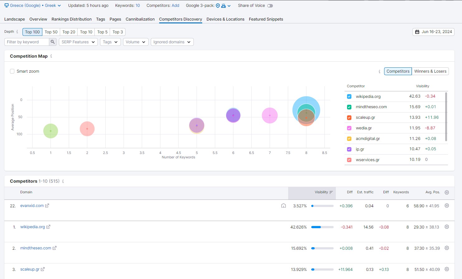
Task: Enable the Smart zoom checkbox
Action: point(12,71)
